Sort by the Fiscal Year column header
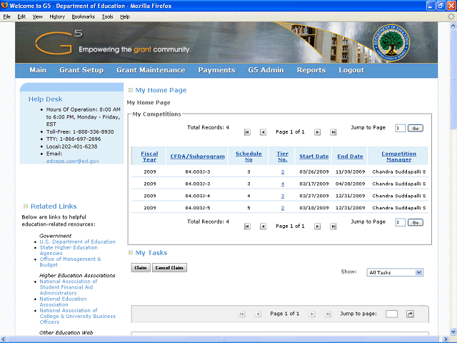 coord(150,156)
